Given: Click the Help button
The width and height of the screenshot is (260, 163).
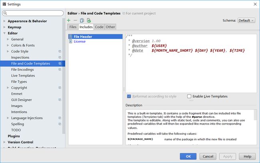Looking at the screenshot, I should click(247, 156).
